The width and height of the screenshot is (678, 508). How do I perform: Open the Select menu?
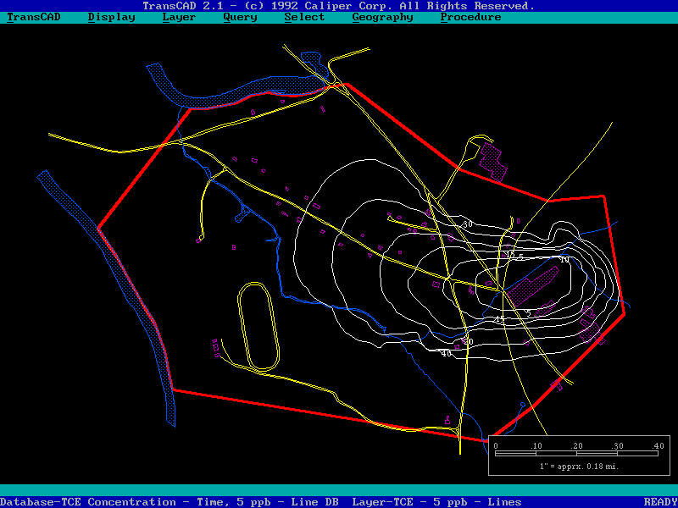[304, 17]
